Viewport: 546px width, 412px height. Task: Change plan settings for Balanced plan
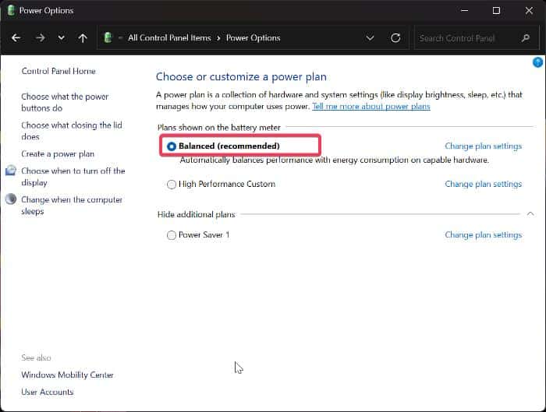click(483, 146)
